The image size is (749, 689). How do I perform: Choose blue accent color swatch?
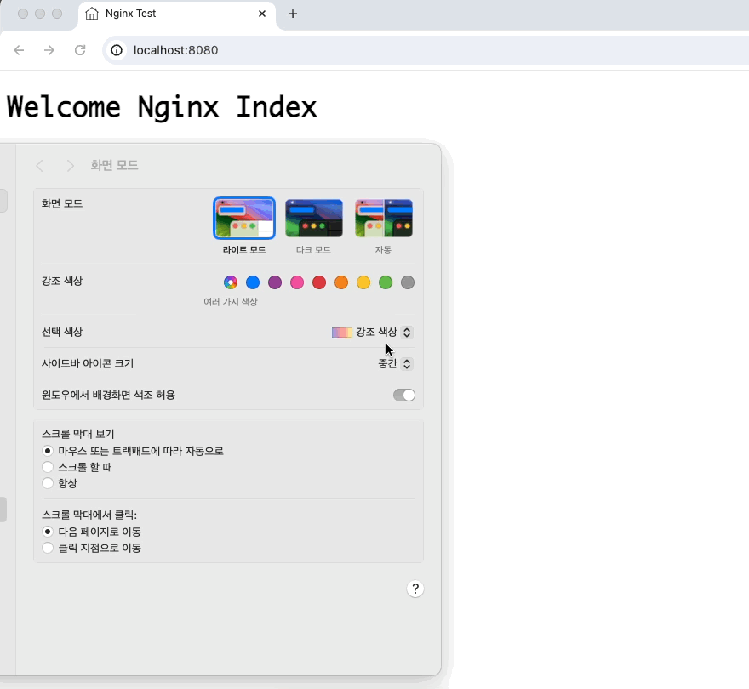[x=253, y=282]
